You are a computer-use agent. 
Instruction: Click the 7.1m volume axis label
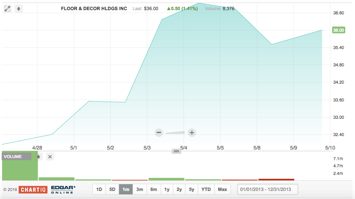(338, 158)
